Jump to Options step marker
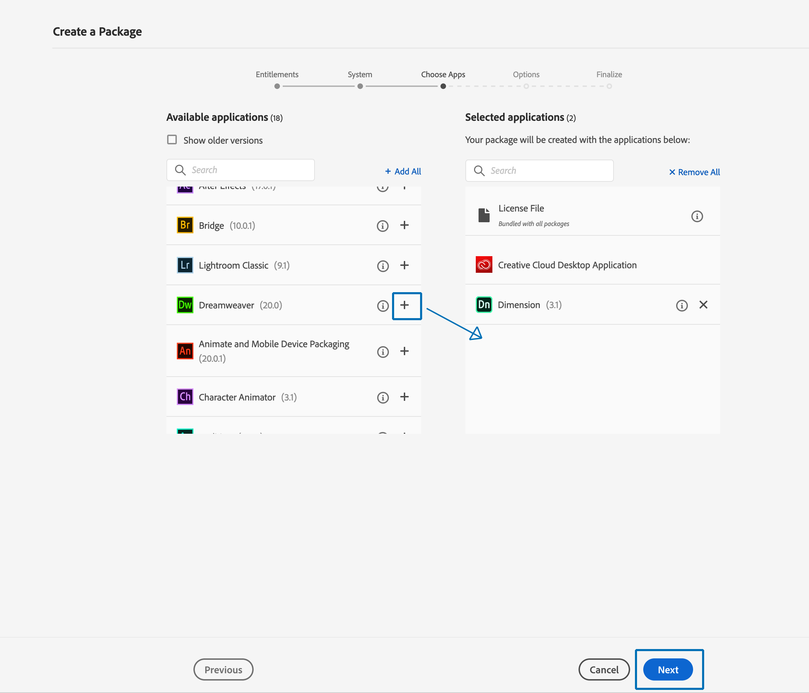The height and width of the screenshot is (693, 809). [526, 86]
